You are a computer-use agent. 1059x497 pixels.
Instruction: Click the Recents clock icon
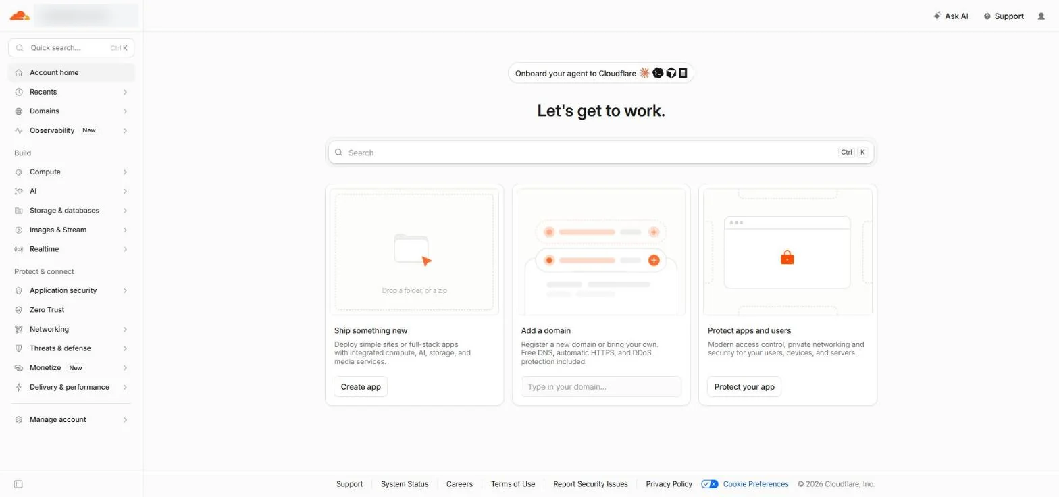pyautogui.click(x=19, y=92)
